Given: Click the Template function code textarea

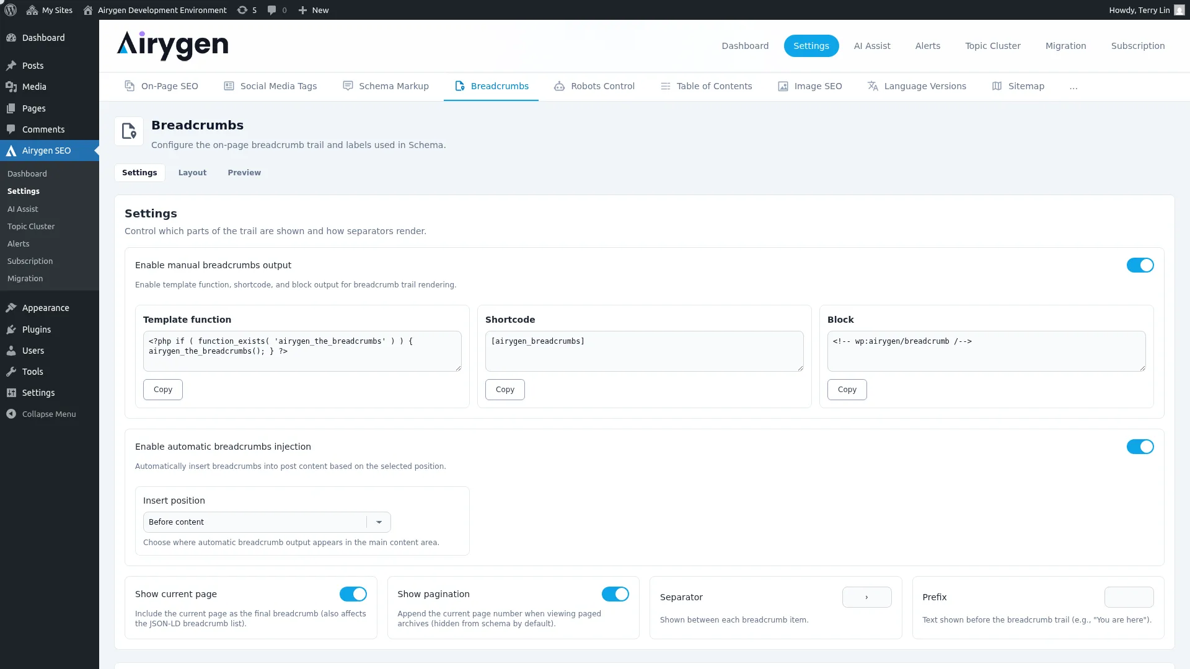Looking at the screenshot, I should [x=302, y=351].
